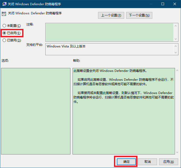Select the 已启用(E) radio button
This screenshot has height=168, width=181.
[11, 33]
